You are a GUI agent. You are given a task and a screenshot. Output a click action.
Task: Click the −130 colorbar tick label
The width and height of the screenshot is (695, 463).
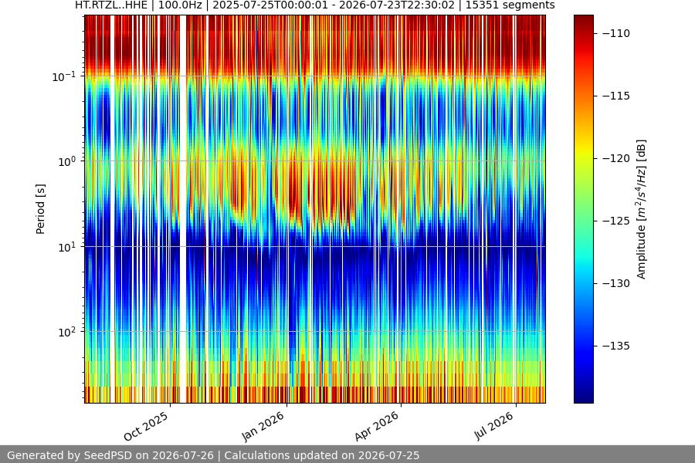click(x=616, y=283)
